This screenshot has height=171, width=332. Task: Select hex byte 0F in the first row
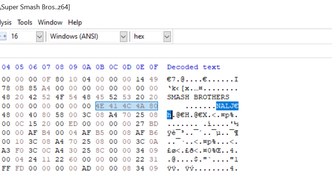[x=46, y=79]
